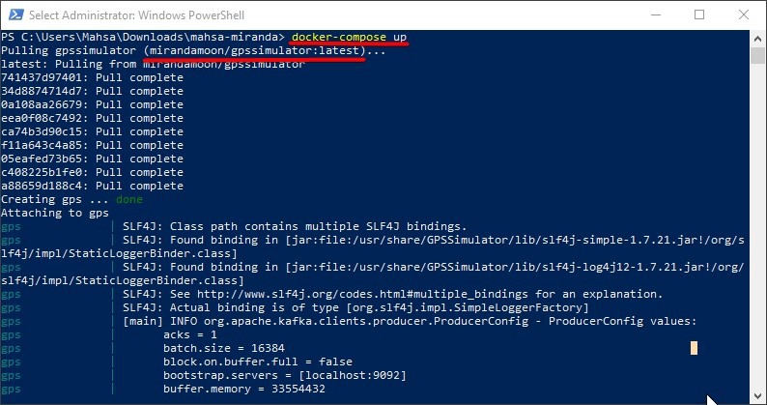Maximize the PowerShell window
Viewport: 767px width, 405px height.
pos(699,14)
